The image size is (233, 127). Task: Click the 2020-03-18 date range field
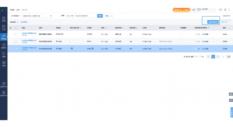[37, 16]
